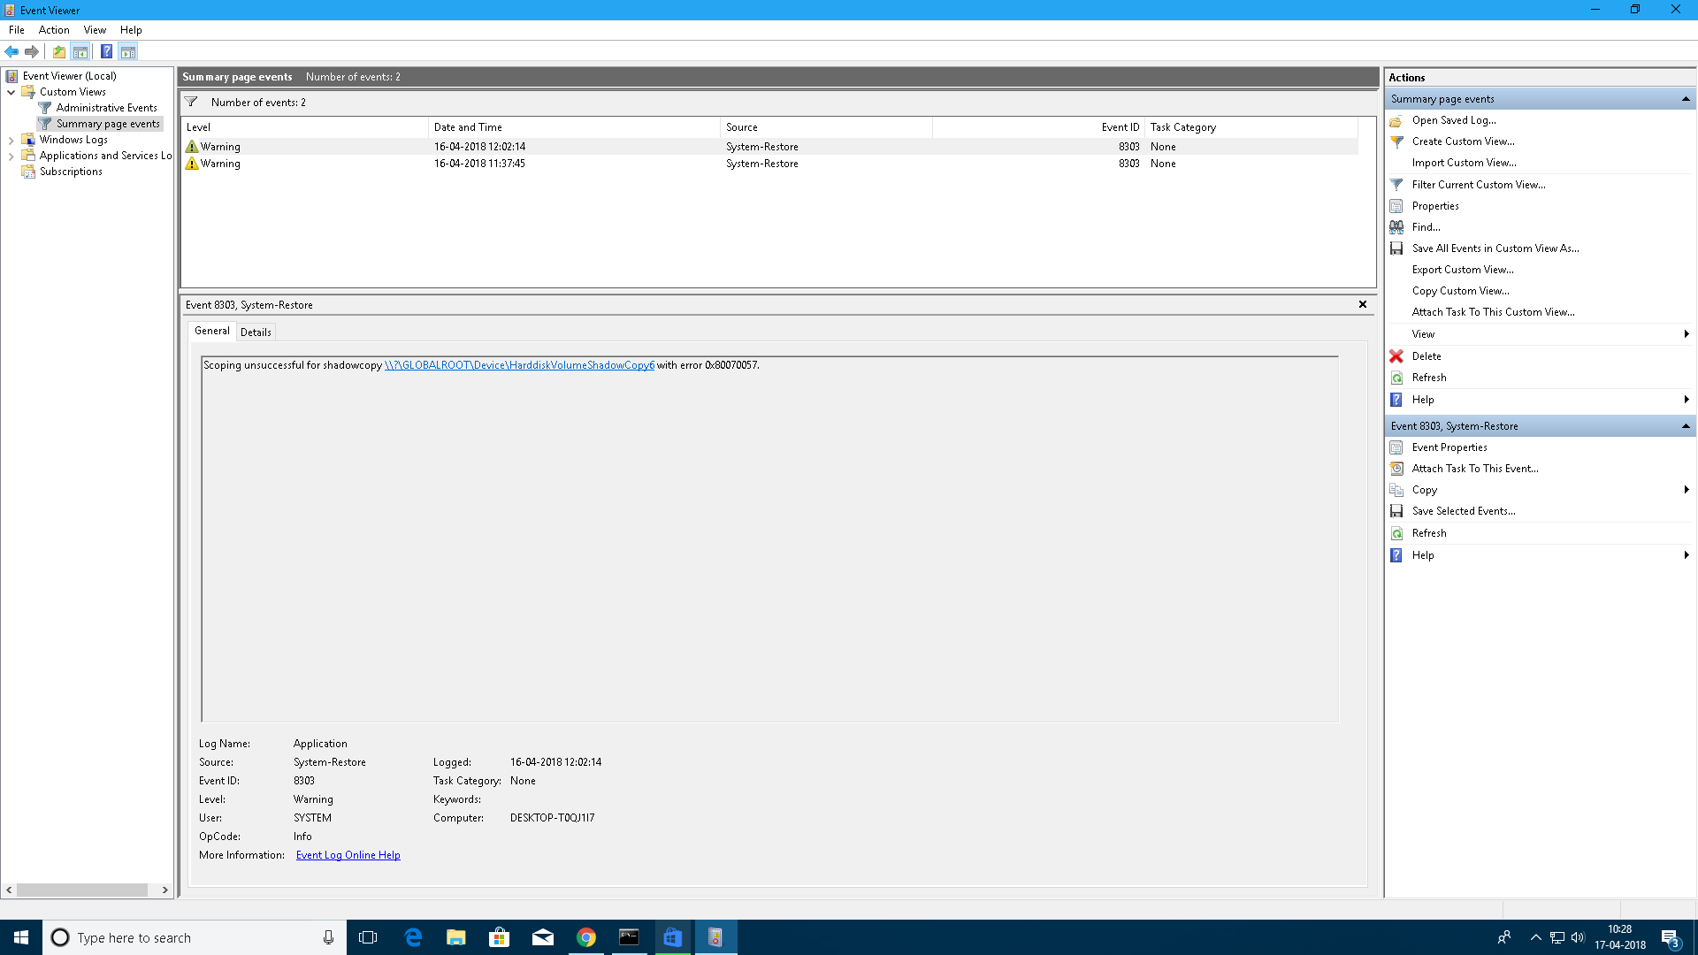Click Save Selected Events floppy icon
The width and height of the screenshot is (1698, 955).
click(x=1396, y=511)
